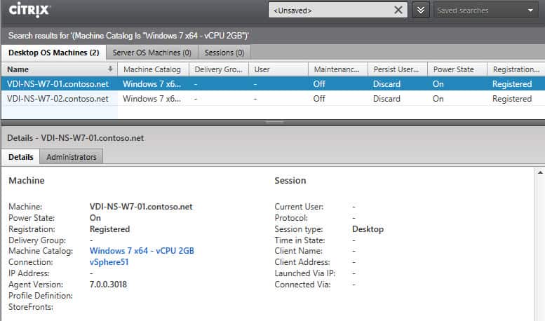Image resolution: width=545 pixels, height=321 pixels.
Task: Select VDI-NS-W7-02.contoso.net row
Action: point(58,99)
